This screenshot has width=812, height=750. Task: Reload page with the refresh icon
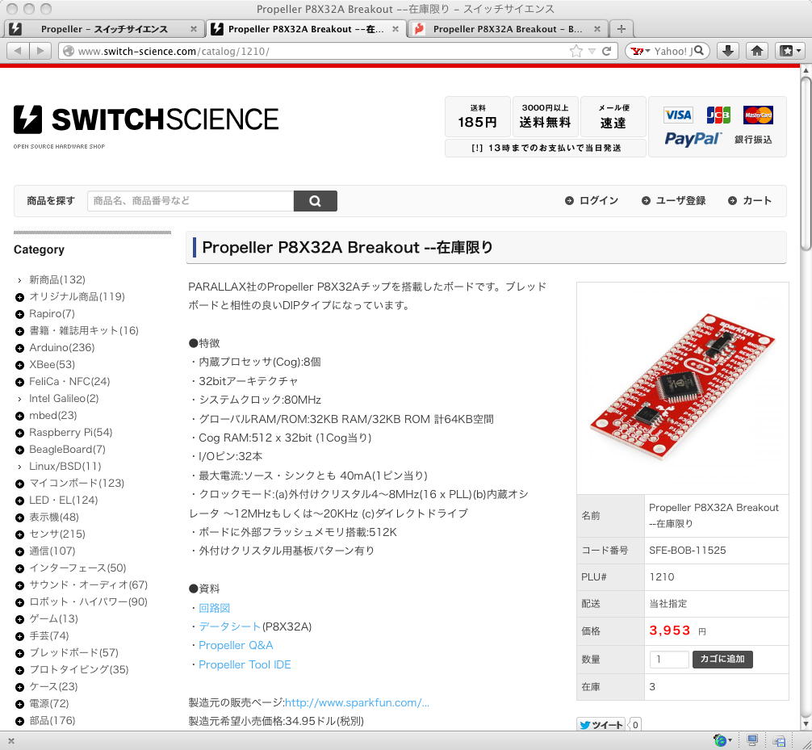(607, 51)
